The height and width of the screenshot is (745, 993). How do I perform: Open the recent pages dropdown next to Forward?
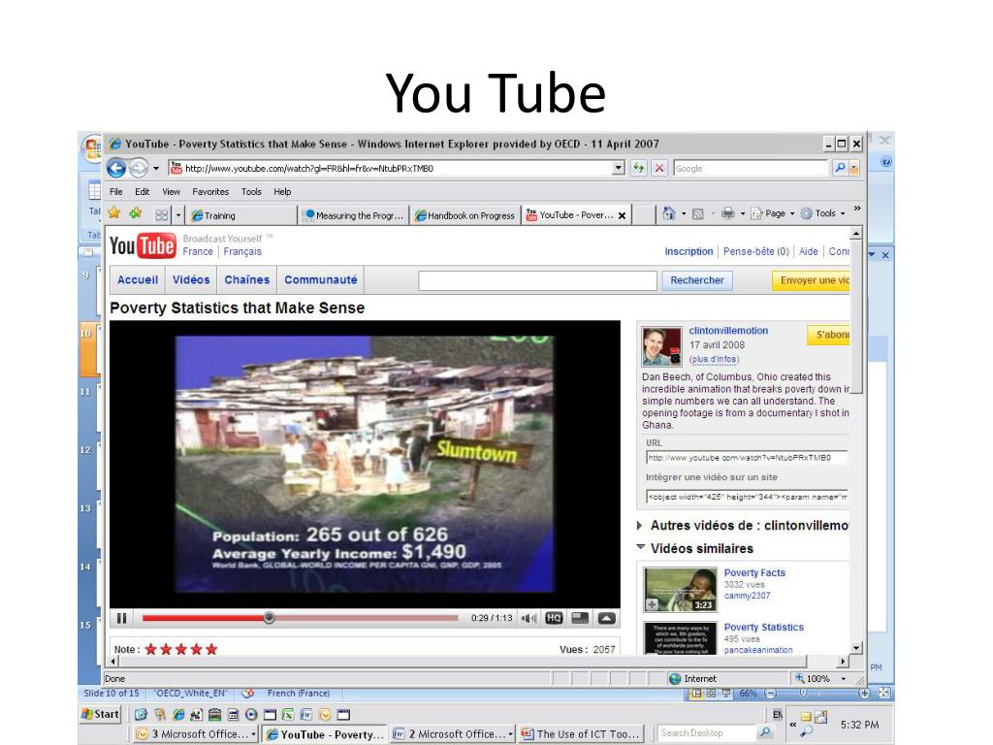(156, 169)
